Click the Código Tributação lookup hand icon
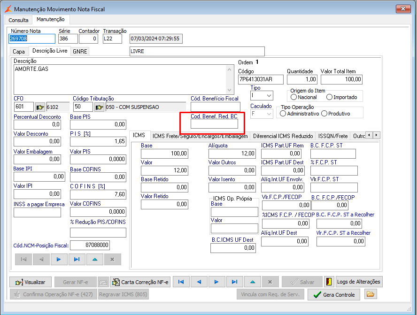Image resolution: width=417 pixels, height=315 pixels. click(99, 107)
